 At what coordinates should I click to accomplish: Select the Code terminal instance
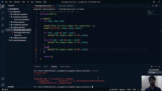155,73
